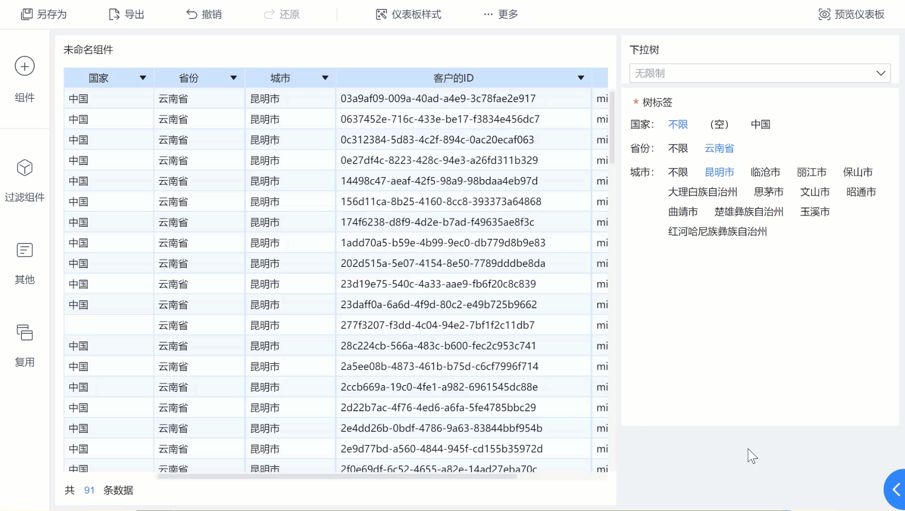Screen dimensions: 905x511
Task: Open the 无限制 dropdown in the right panel
Action: tap(760, 73)
